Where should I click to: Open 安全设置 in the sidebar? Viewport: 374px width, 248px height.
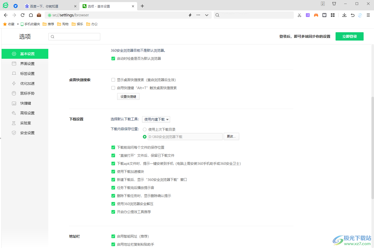(x=25, y=133)
